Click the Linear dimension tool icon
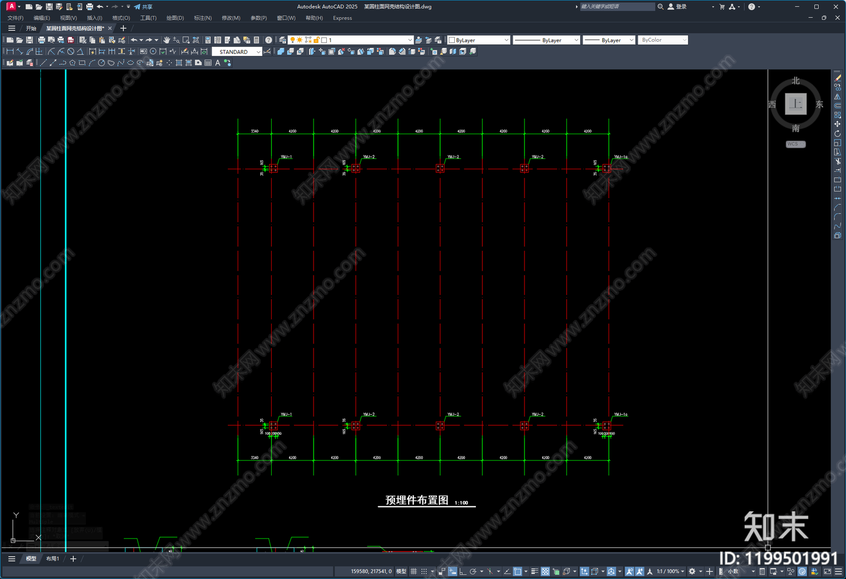The image size is (846, 579). tap(10, 52)
